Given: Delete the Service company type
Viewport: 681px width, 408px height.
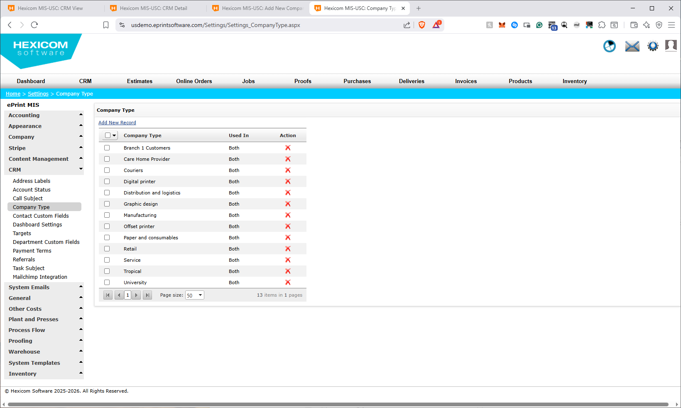Looking at the screenshot, I should [x=288, y=260].
